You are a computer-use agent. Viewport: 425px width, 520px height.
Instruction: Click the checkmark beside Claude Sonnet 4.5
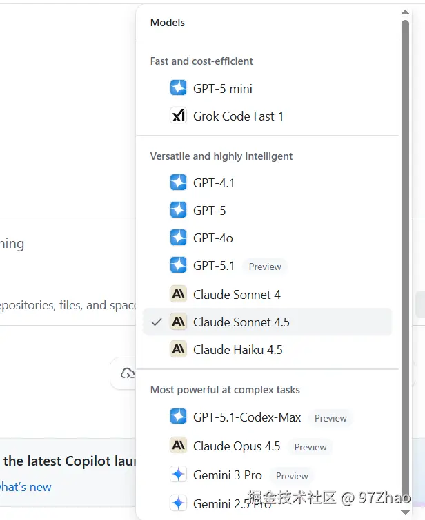[157, 322]
